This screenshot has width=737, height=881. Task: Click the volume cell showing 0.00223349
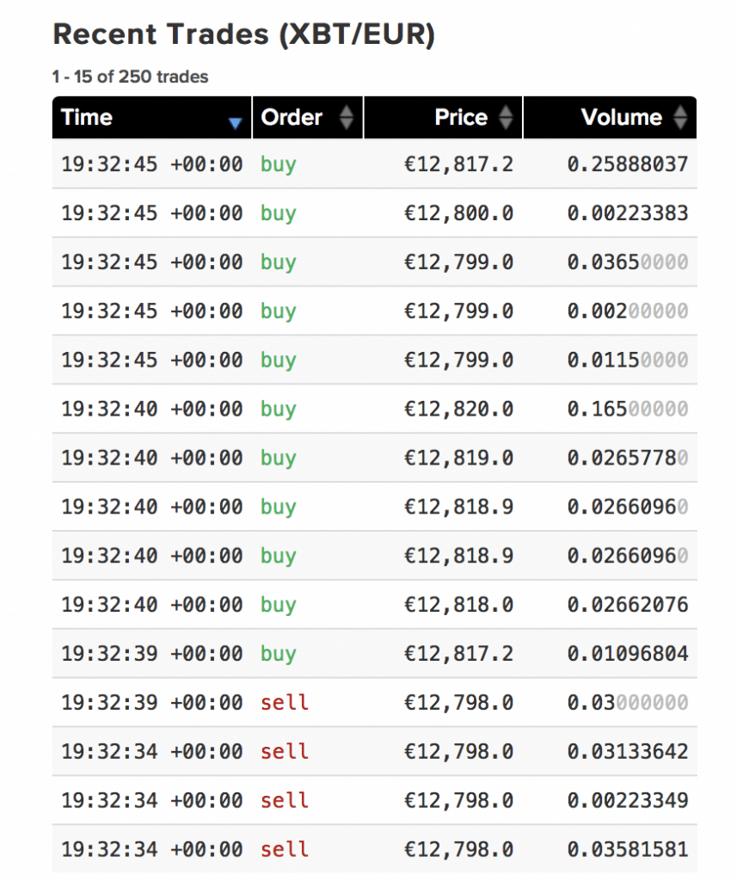(628, 801)
